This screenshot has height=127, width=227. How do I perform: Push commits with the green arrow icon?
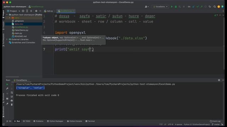[x=201, y=7]
